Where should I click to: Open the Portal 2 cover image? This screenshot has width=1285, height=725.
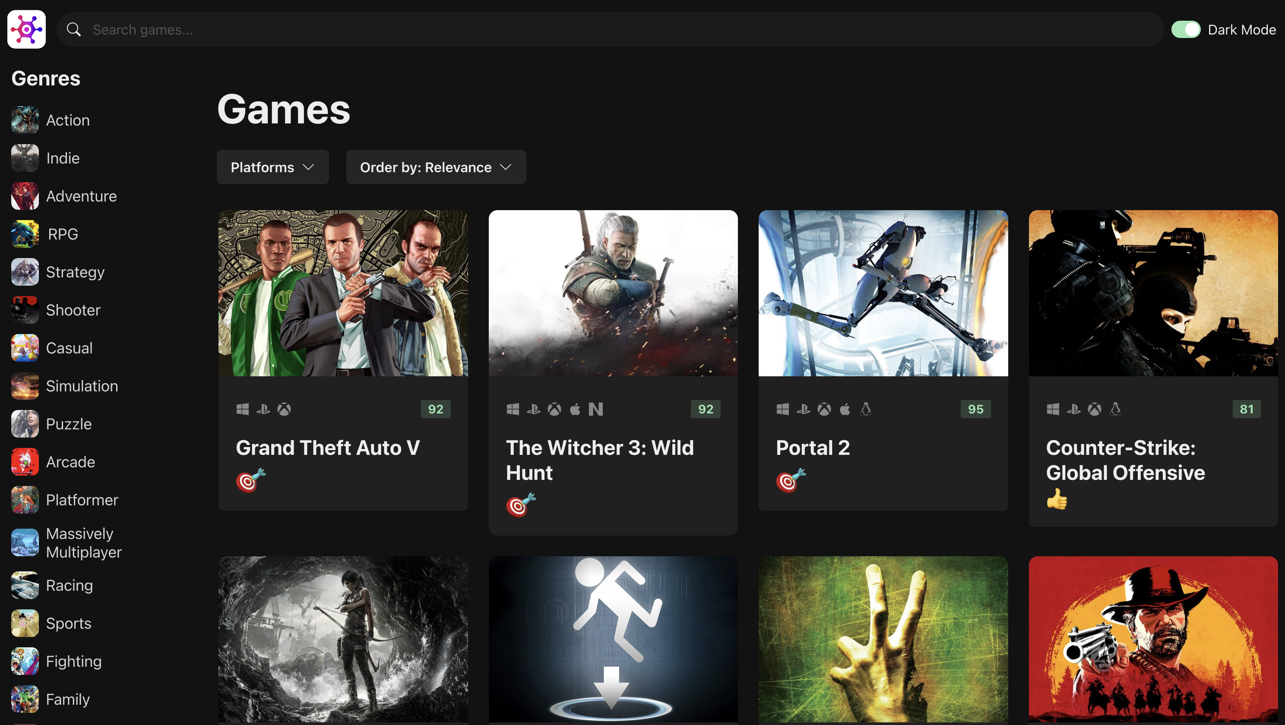[883, 293]
